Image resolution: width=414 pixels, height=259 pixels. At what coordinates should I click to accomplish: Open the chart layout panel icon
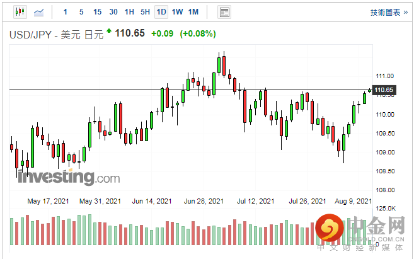[x=224, y=12]
